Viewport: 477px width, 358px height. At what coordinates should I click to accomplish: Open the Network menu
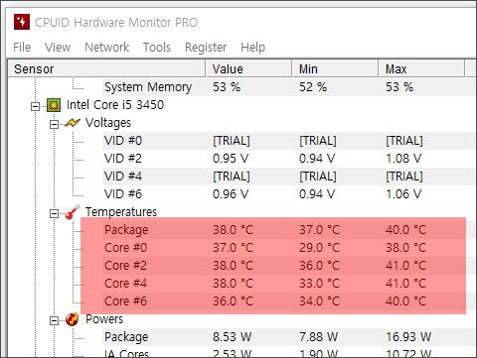[106, 48]
